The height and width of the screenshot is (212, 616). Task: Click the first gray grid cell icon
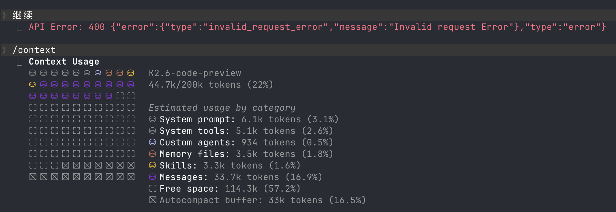[x=33, y=73]
